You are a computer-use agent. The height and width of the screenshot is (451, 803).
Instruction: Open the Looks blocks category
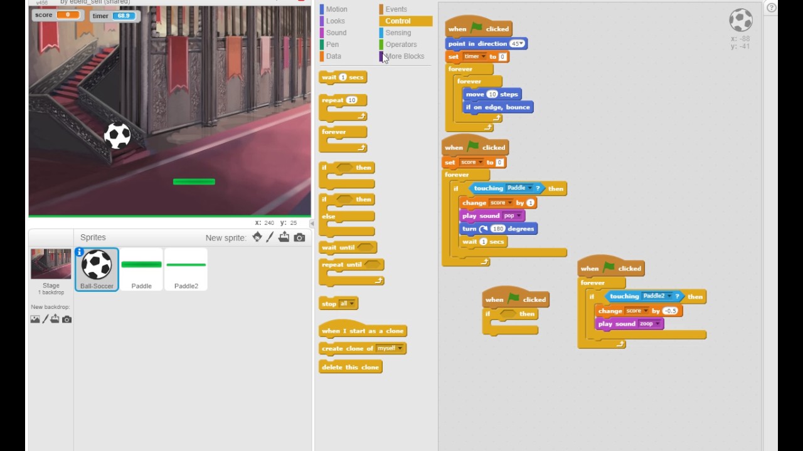point(335,21)
